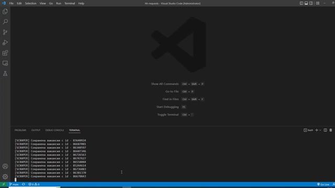Screen dimensions: 335x188
Task: Click Go Live in status bar
Action: pos(323,184)
